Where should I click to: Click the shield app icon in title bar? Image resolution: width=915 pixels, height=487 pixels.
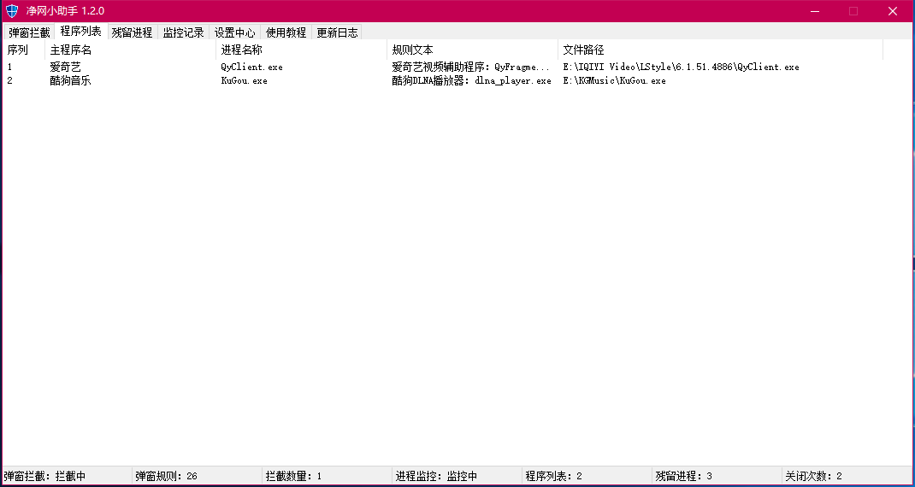coord(12,11)
